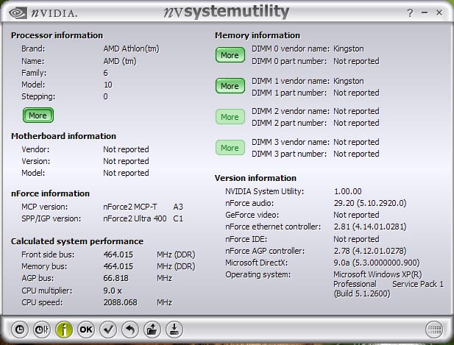
Task: Minimize the nvsystemutility window
Action: pyautogui.click(x=425, y=13)
